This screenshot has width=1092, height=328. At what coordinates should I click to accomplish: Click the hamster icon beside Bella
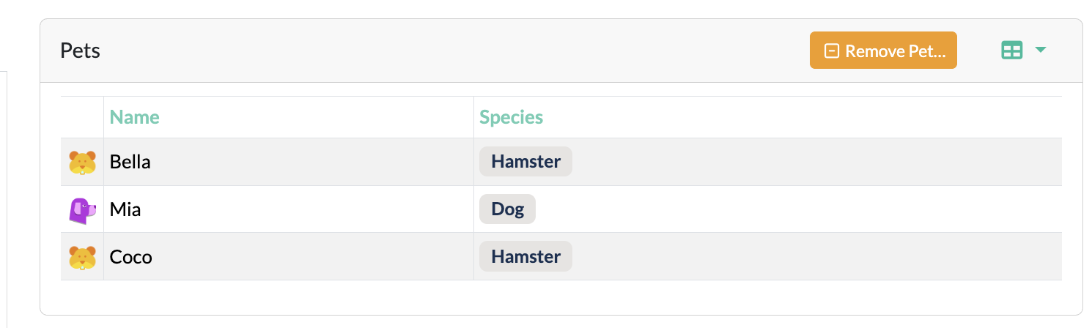[x=82, y=163]
